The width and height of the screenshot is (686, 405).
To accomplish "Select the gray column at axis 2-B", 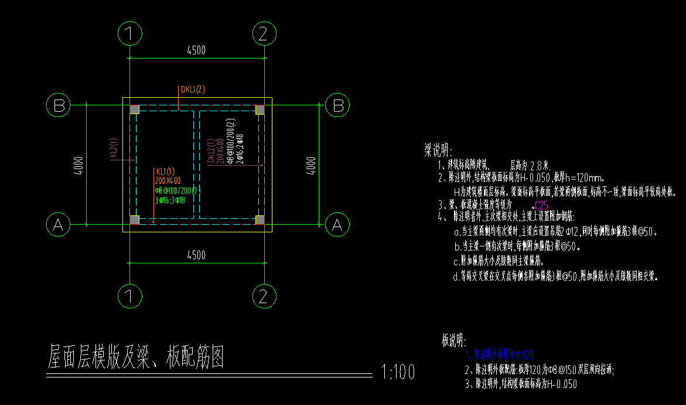I will tap(260, 109).
